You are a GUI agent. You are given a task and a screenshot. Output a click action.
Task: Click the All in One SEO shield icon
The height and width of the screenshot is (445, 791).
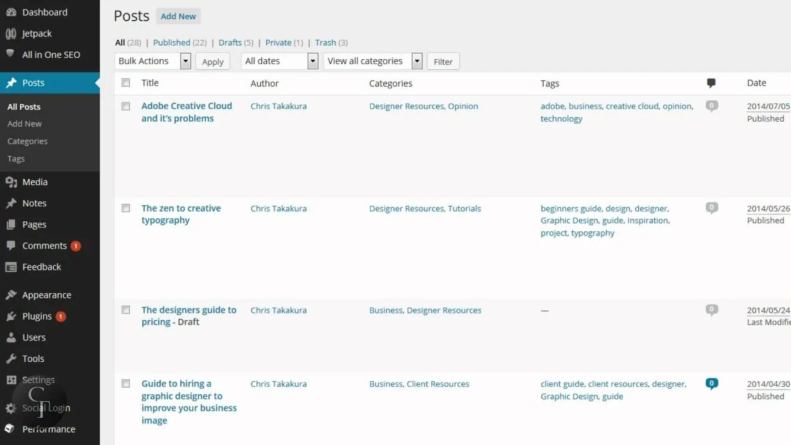[11, 54]
